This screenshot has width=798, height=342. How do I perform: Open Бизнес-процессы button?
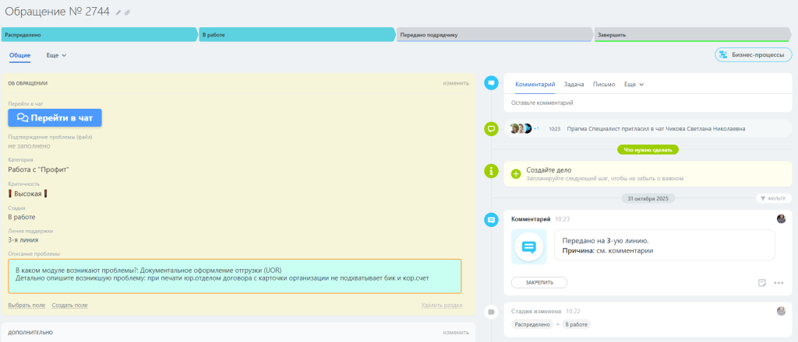pyautogui.click(x=754, y=55)
